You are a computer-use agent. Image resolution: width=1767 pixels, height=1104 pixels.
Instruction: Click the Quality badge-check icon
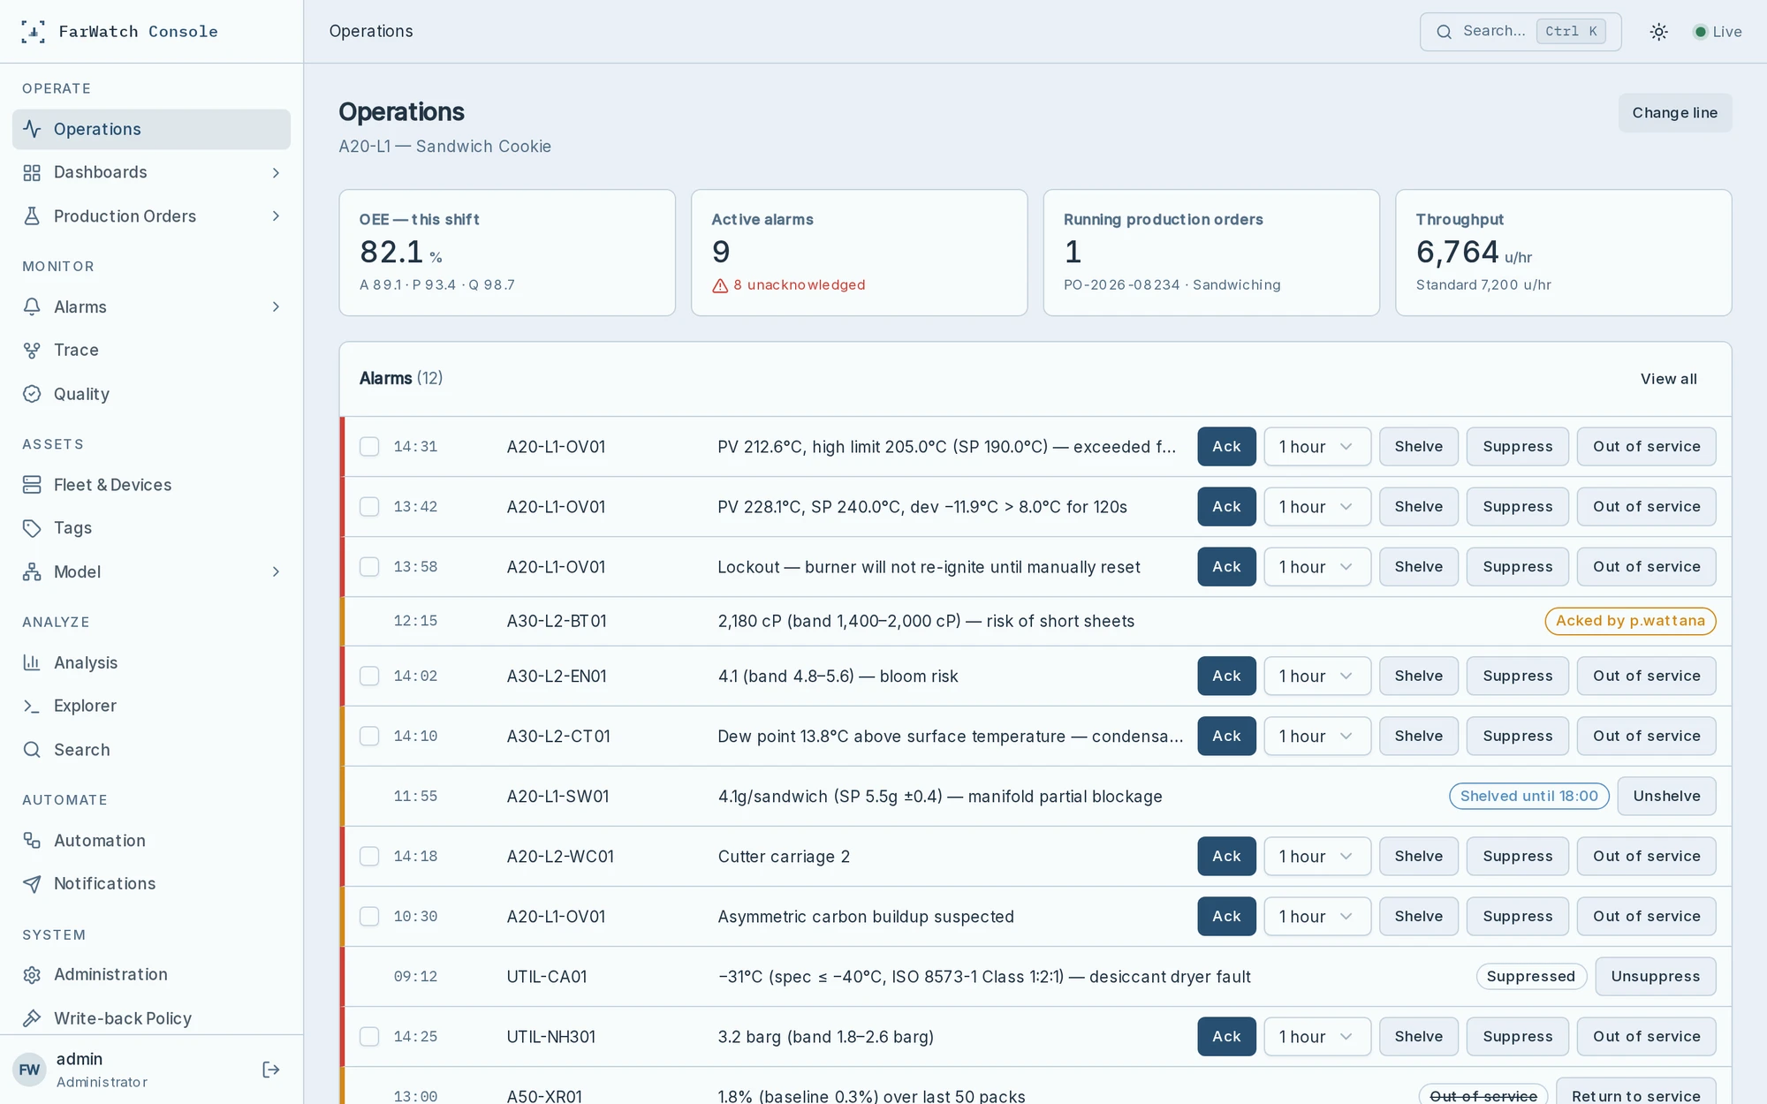point(32,394)
